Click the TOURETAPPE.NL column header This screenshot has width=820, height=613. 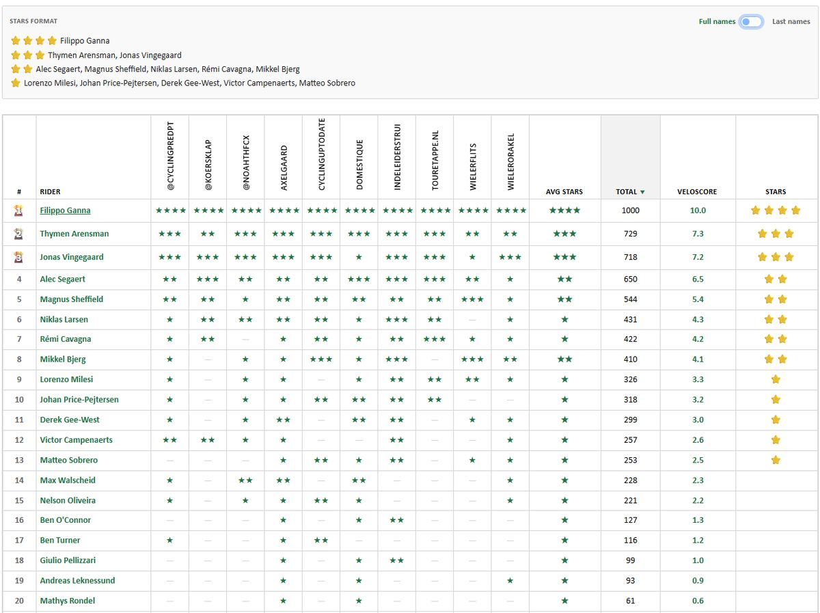coord(434,159)
